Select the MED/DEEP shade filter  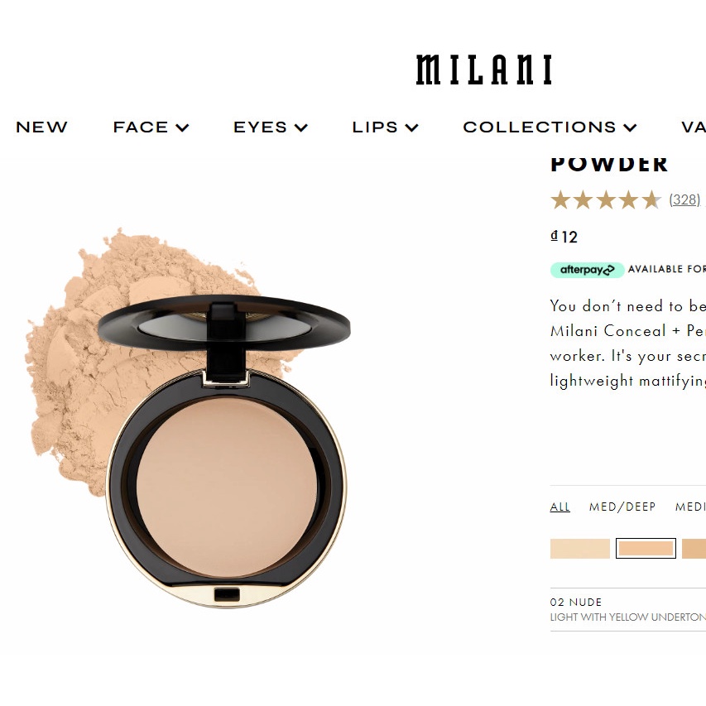(x=622, y=507)
